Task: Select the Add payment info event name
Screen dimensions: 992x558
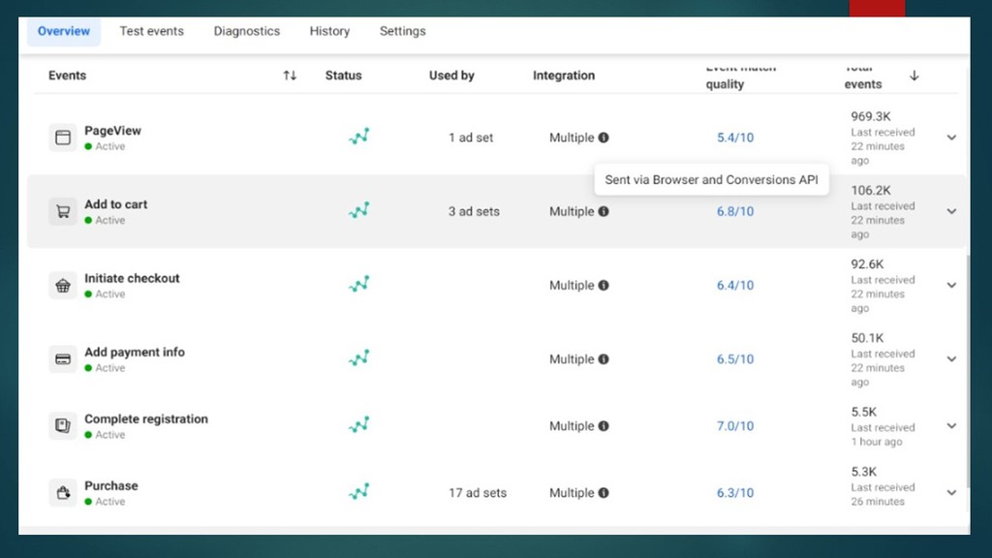Action: click(135, 352)
